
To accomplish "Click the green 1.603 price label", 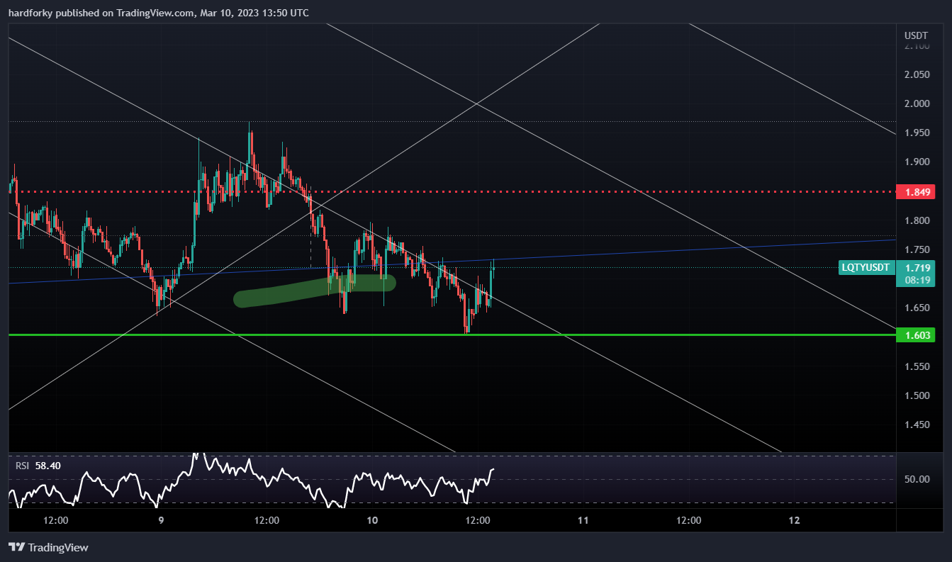I will tap(916, 335).
